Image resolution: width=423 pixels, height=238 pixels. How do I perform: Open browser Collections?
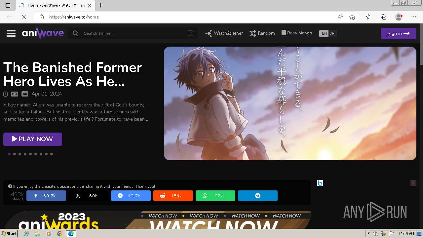pos(383,17)
